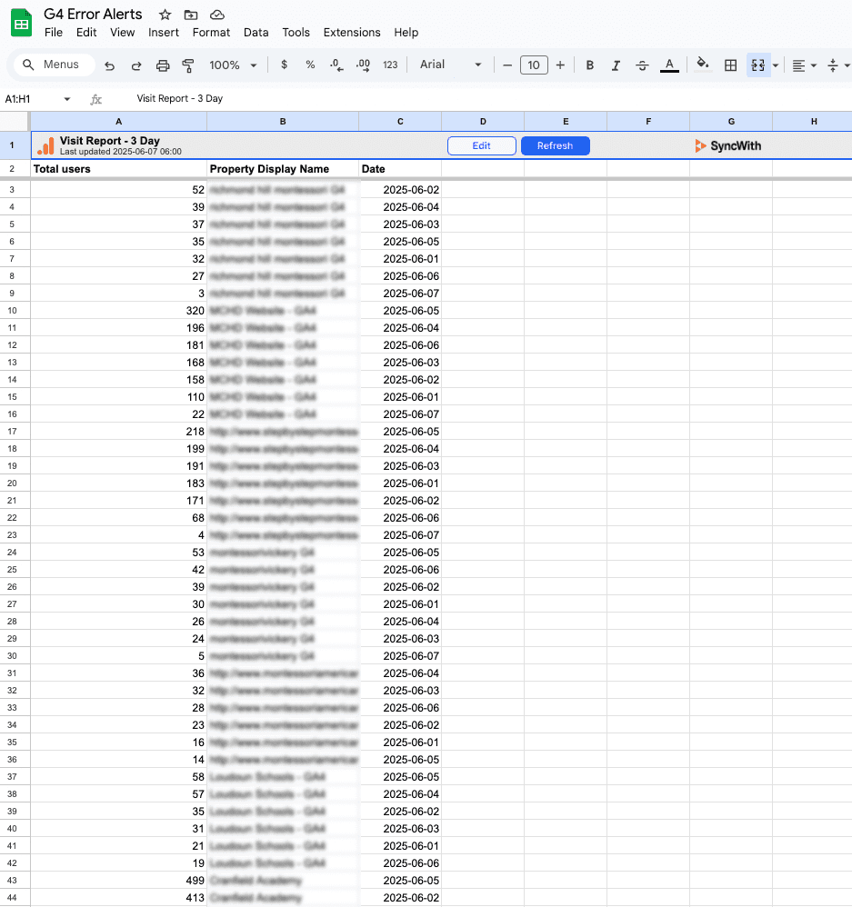Image resolution: width=852 pixels, height=907 pixels.
Task: Open the Data menu
Action: click(x=256, y=33)
